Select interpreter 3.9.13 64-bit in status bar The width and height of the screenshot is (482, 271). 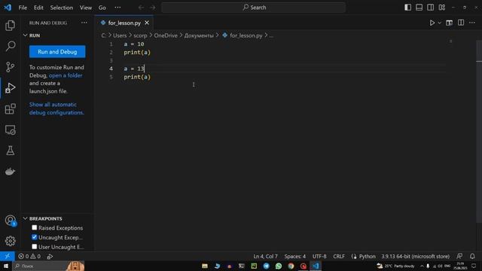tap(415, 256)
